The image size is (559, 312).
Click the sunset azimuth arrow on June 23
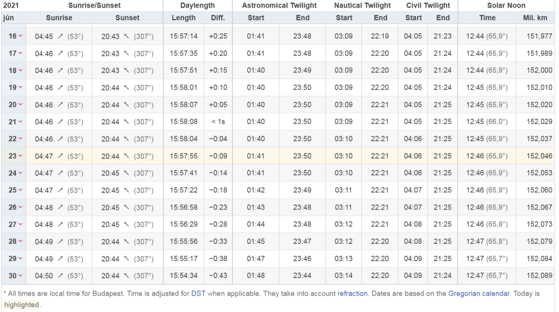point(127,157)
